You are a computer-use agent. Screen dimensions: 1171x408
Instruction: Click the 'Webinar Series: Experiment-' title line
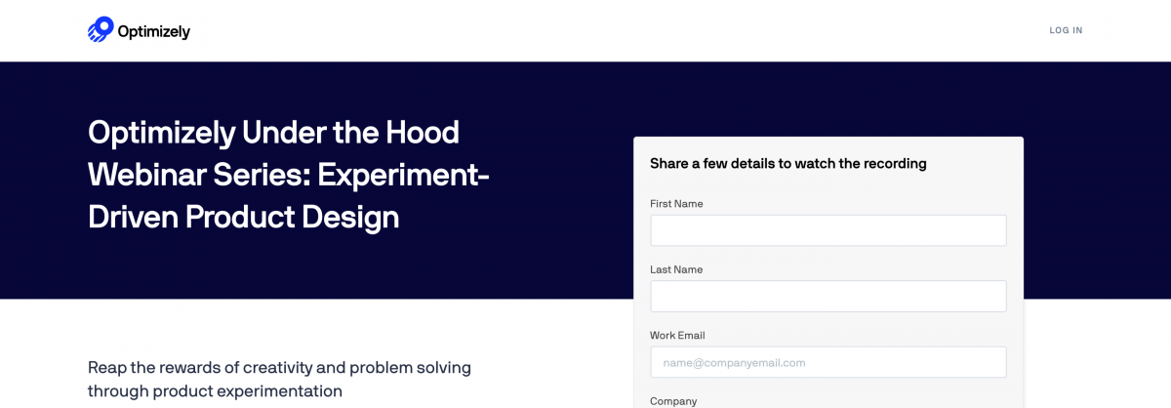coord(289,174)
